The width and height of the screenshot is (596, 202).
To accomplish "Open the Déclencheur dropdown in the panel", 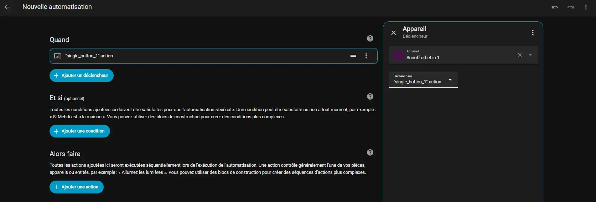I will pyautogui.click(x=423, y=80).
